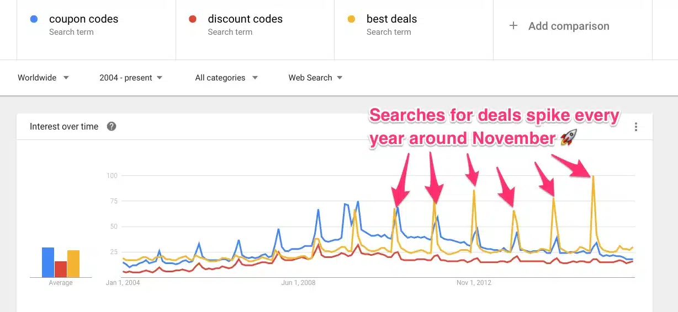Expand the Worldwide region dropdown
This screenshot has height=312, width=678.
[x=44, y=78]
